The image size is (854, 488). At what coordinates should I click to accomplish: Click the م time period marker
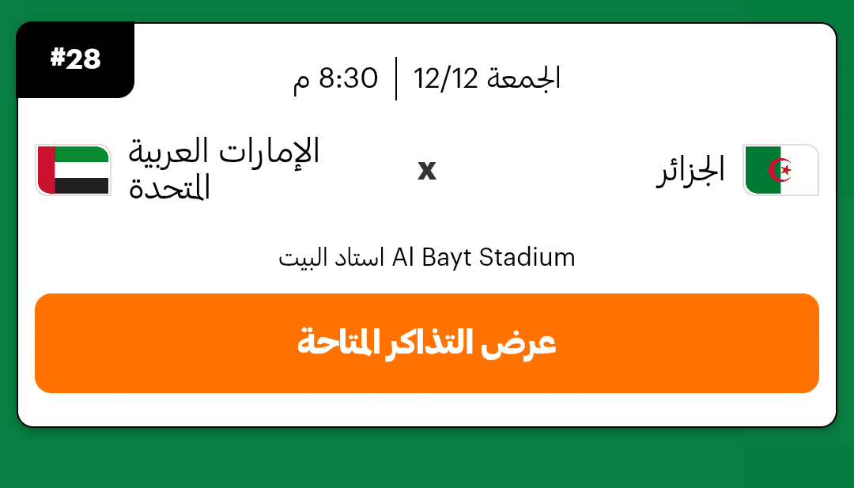(x=300, y=81)
